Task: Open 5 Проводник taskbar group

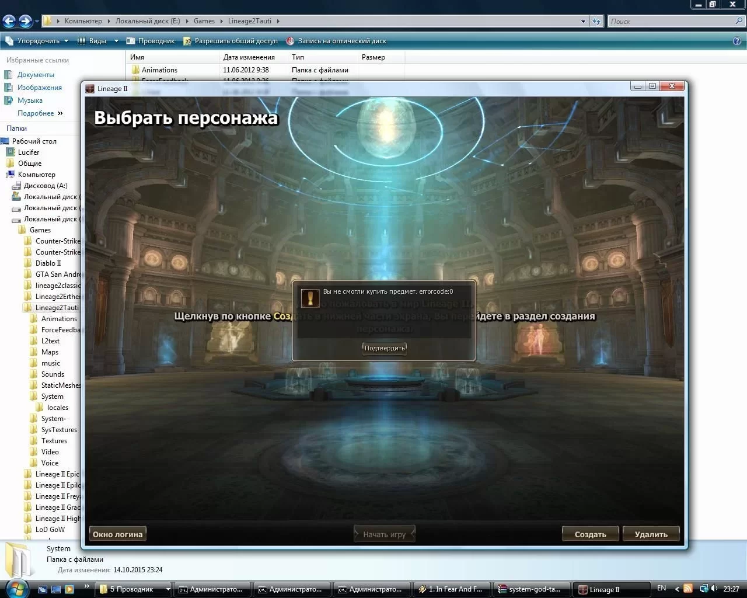Action: pyautogui.click(x=134, y=589)
